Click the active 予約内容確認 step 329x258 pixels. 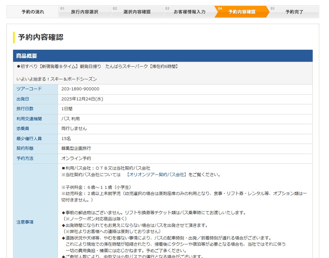coord(242,12)
